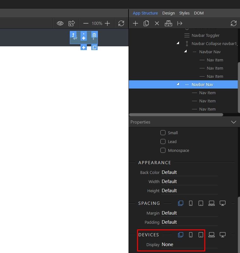Viewport: 240px width, 253px height.
Task: Toggle the preview eye icon in the canvas toolbar
Action: tap(60, 23)
